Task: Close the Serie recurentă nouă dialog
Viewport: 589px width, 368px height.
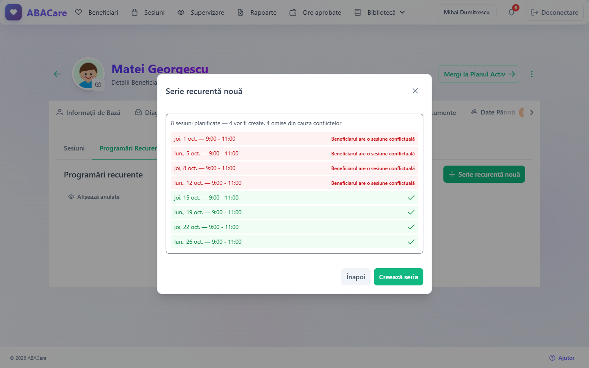Action: coord(415,91)
